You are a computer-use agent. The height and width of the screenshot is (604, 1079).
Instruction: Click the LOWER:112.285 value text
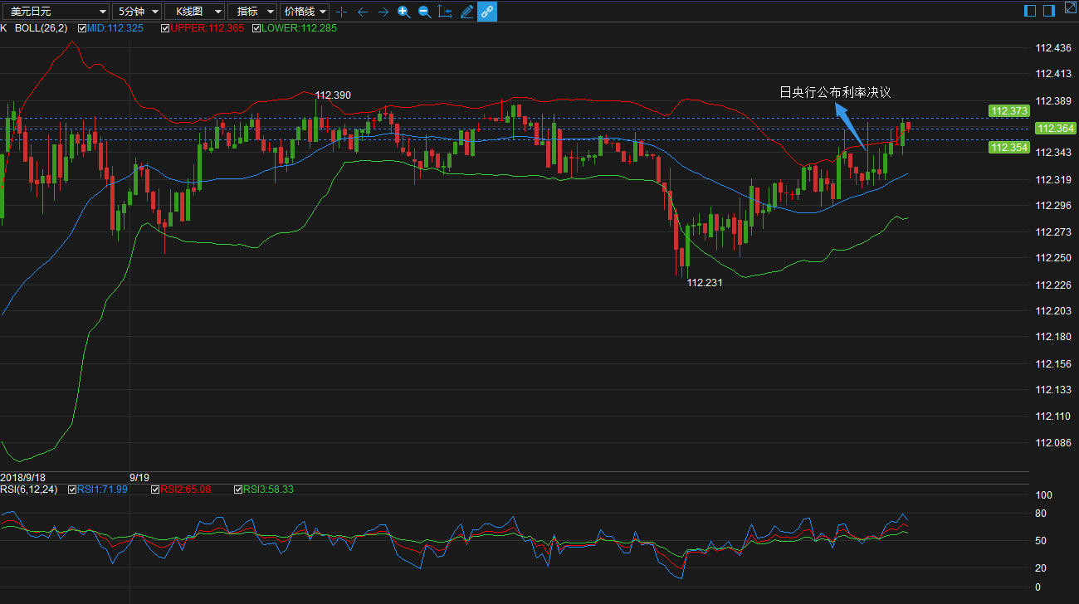coord(299,28)
